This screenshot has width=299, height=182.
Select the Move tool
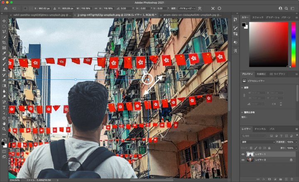tap(4, 21)
